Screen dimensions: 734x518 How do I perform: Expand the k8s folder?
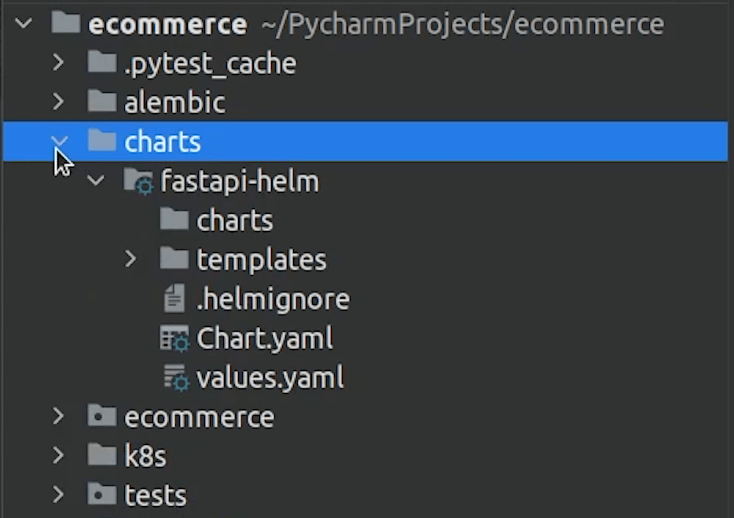57,455
